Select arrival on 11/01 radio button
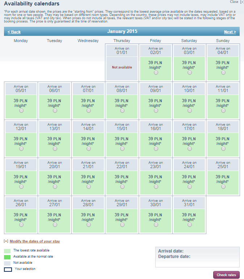The image size is (244, 279). click(x=223, y=111)
